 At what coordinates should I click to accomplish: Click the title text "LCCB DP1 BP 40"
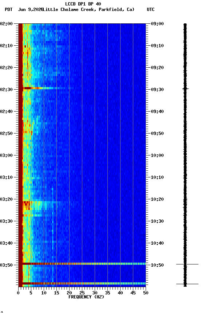83,4
